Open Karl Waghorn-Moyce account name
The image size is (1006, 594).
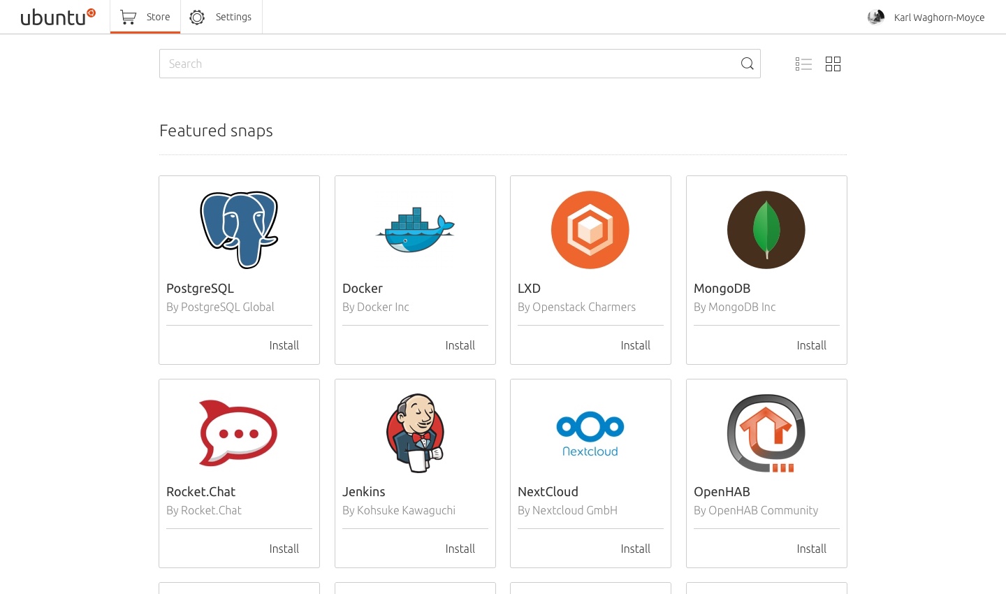pos(939,17)
